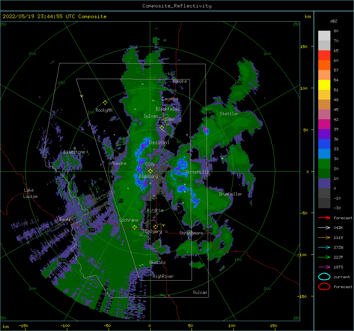
Task: Click the Sundre city label
Action: (x=119, y=163)
